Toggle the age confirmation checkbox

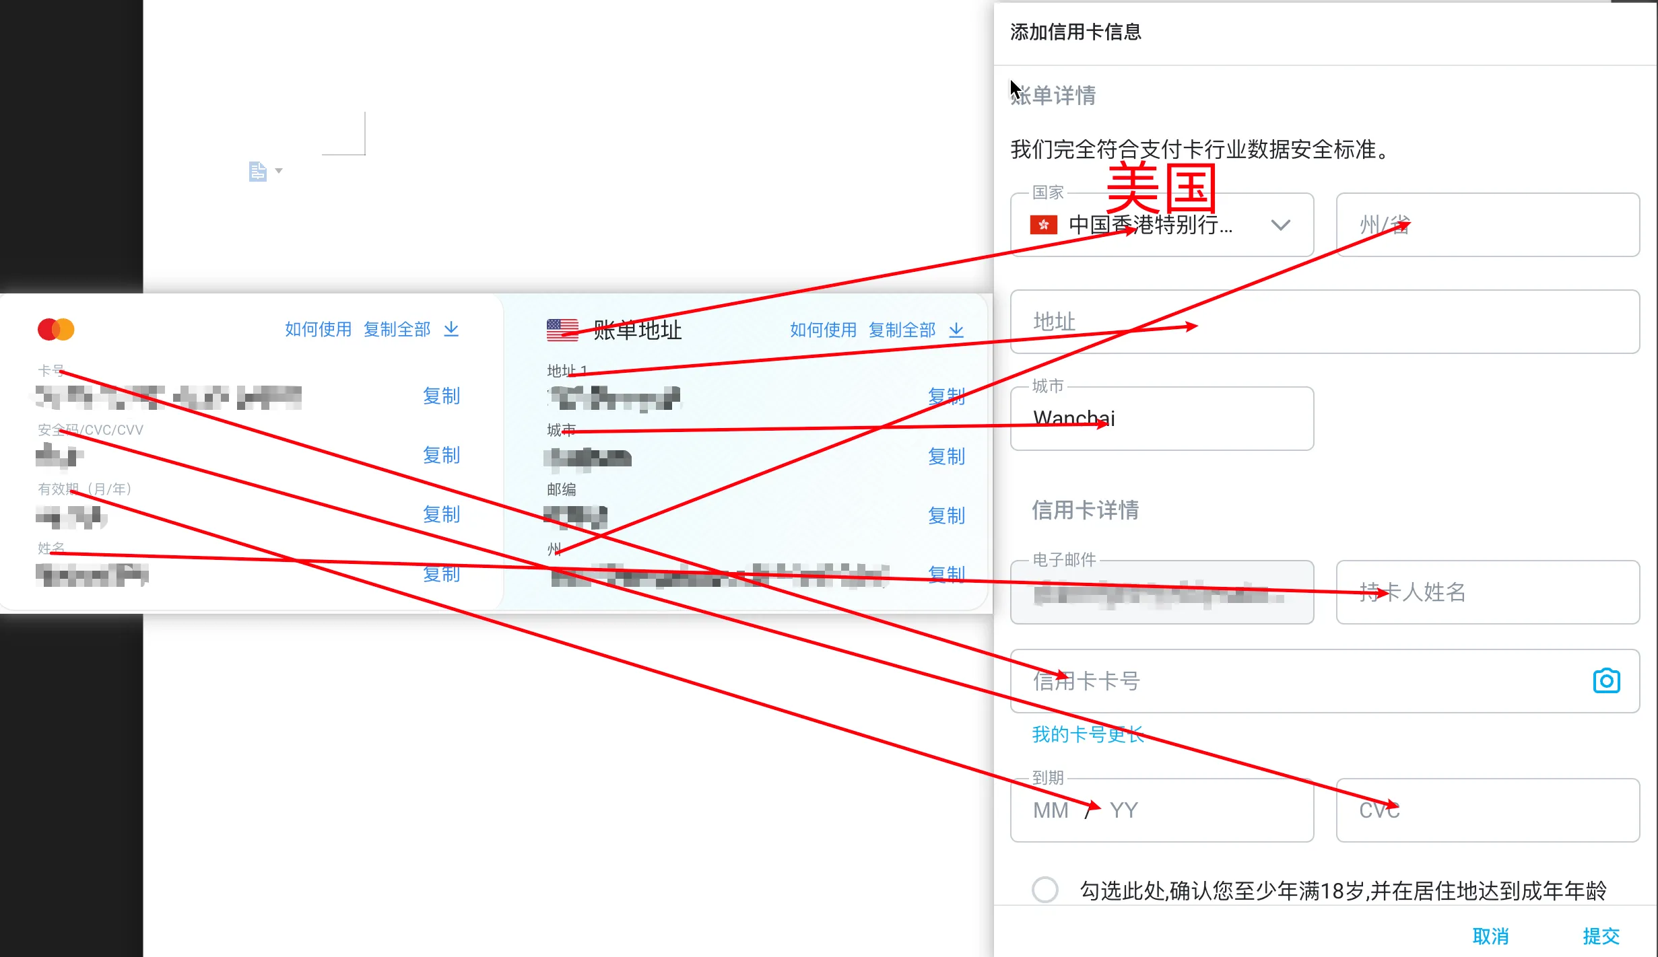[x=1045, y=890]
